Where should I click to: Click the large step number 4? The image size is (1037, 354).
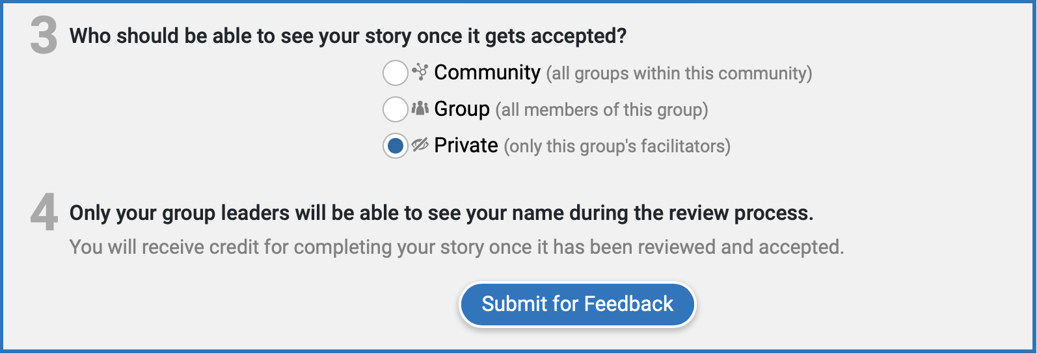44,213
